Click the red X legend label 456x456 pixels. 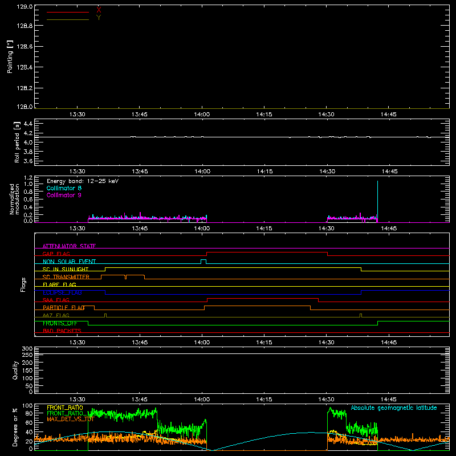tap(99, 10)
